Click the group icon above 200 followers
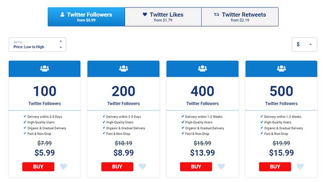Screen dimensions: 327x182 click(123, 68)
